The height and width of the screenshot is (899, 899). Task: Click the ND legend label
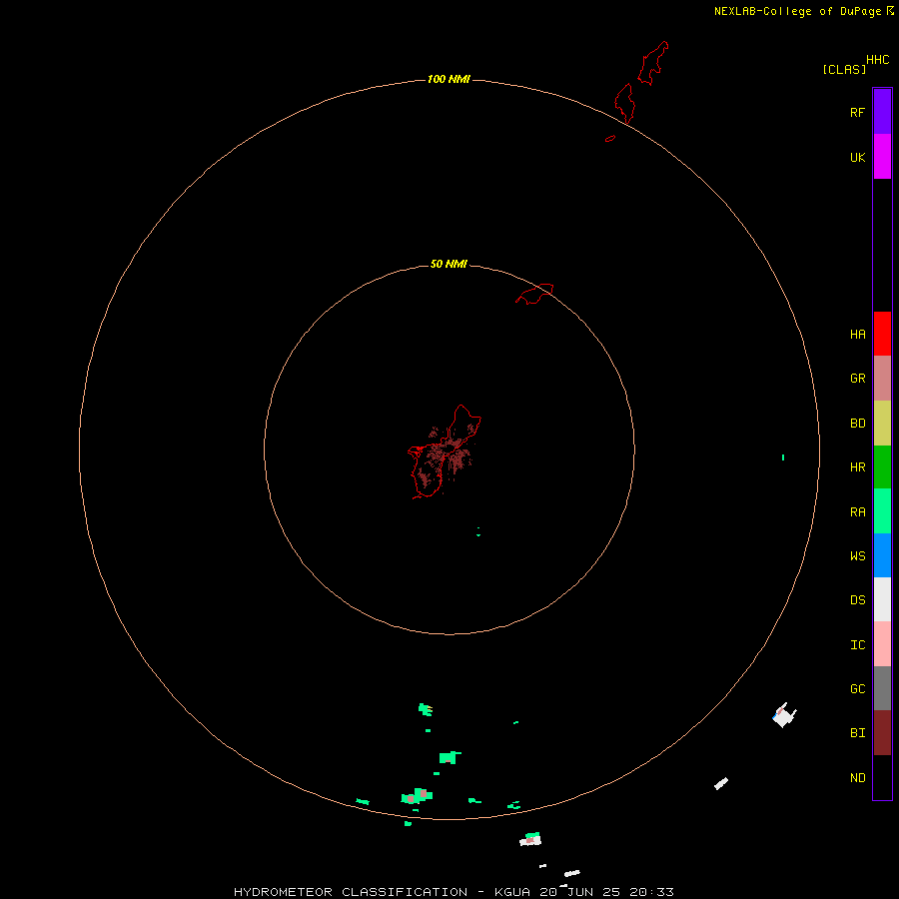[857, 777]
